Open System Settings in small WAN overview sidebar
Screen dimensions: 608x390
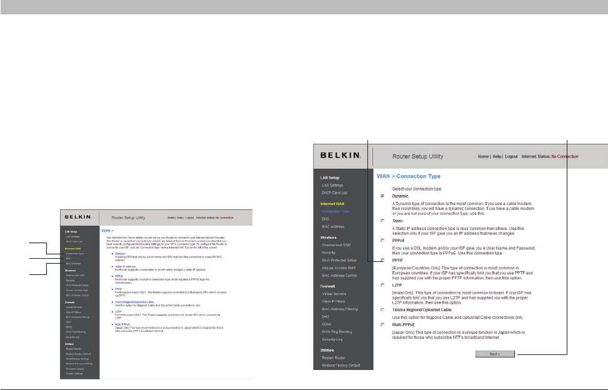[x=74, y=374]
